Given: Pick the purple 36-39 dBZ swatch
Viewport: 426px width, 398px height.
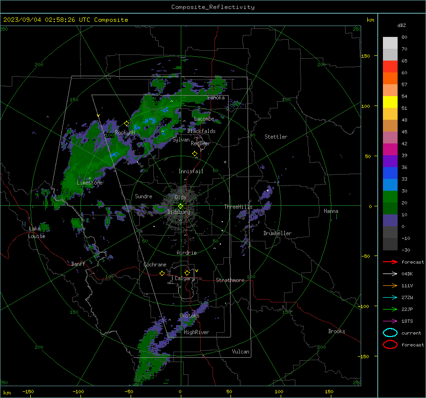Looking at the screenshot, I should 390,161.
